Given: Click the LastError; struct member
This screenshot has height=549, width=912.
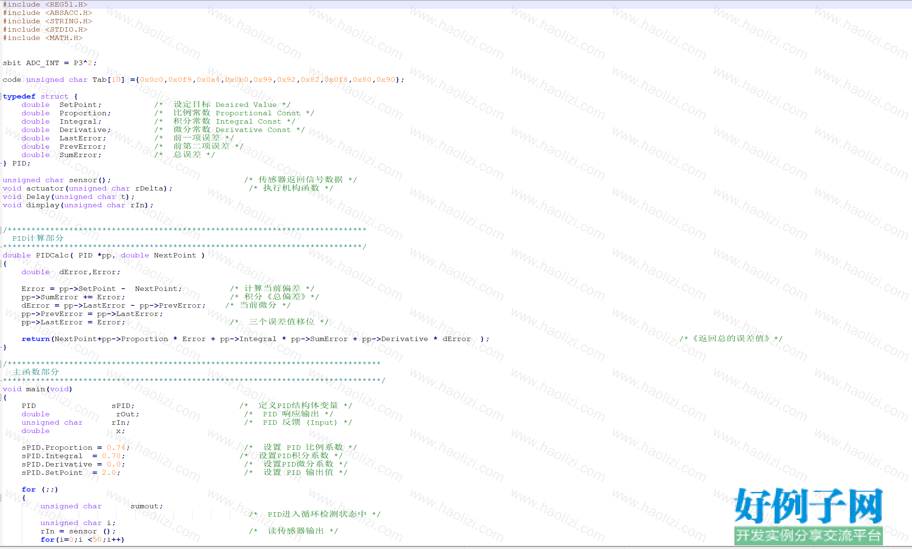Looking at the screenshot, I should 83,138.
